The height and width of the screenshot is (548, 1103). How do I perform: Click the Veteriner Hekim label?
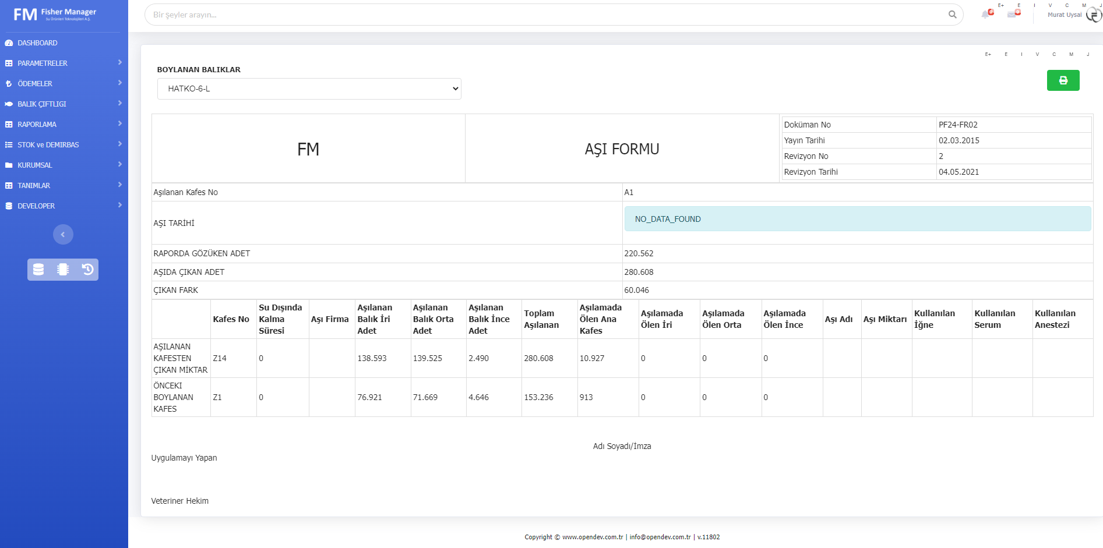click(x=179, y=501)
